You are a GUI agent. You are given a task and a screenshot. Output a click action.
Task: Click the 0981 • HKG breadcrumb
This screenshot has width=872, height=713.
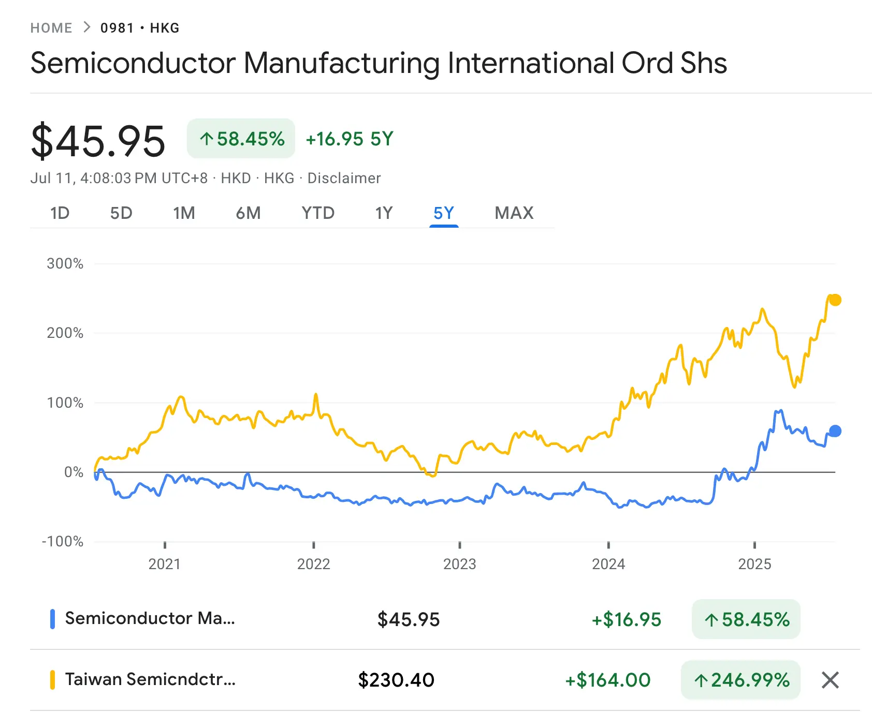[140, 28]
